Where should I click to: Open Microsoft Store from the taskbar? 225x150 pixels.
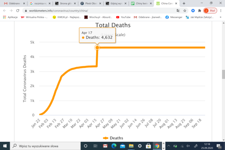pyautogui.click(x=148, y=146)
